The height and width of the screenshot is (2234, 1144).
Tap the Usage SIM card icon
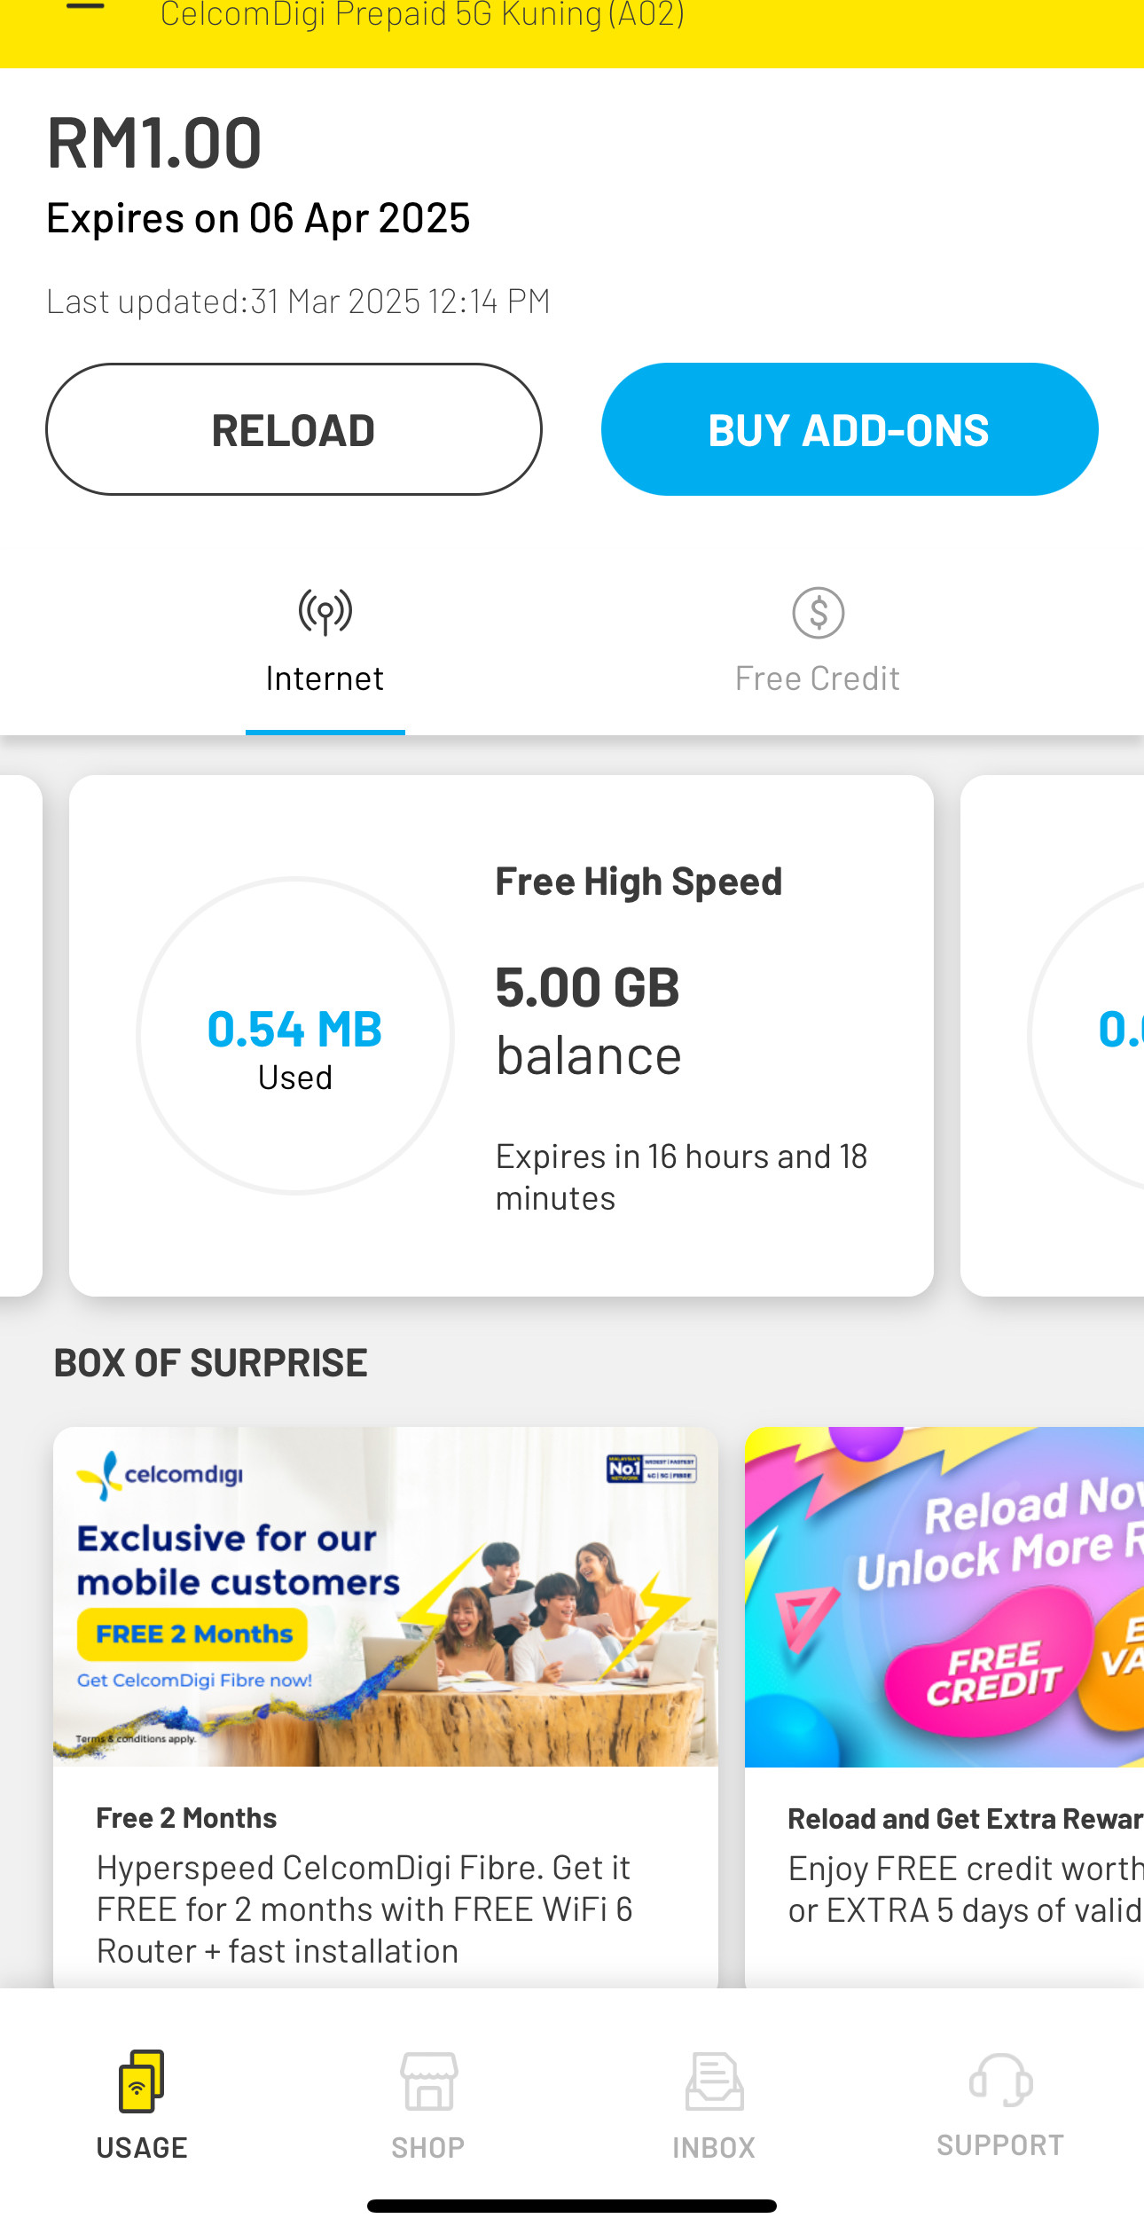click(142, 2081)
